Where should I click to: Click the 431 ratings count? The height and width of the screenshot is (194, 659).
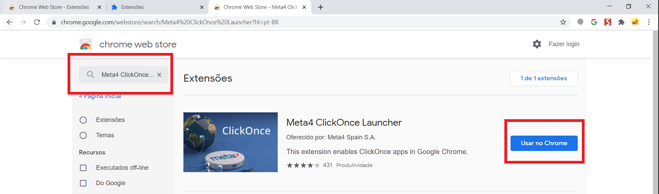(x=327, y=165)
